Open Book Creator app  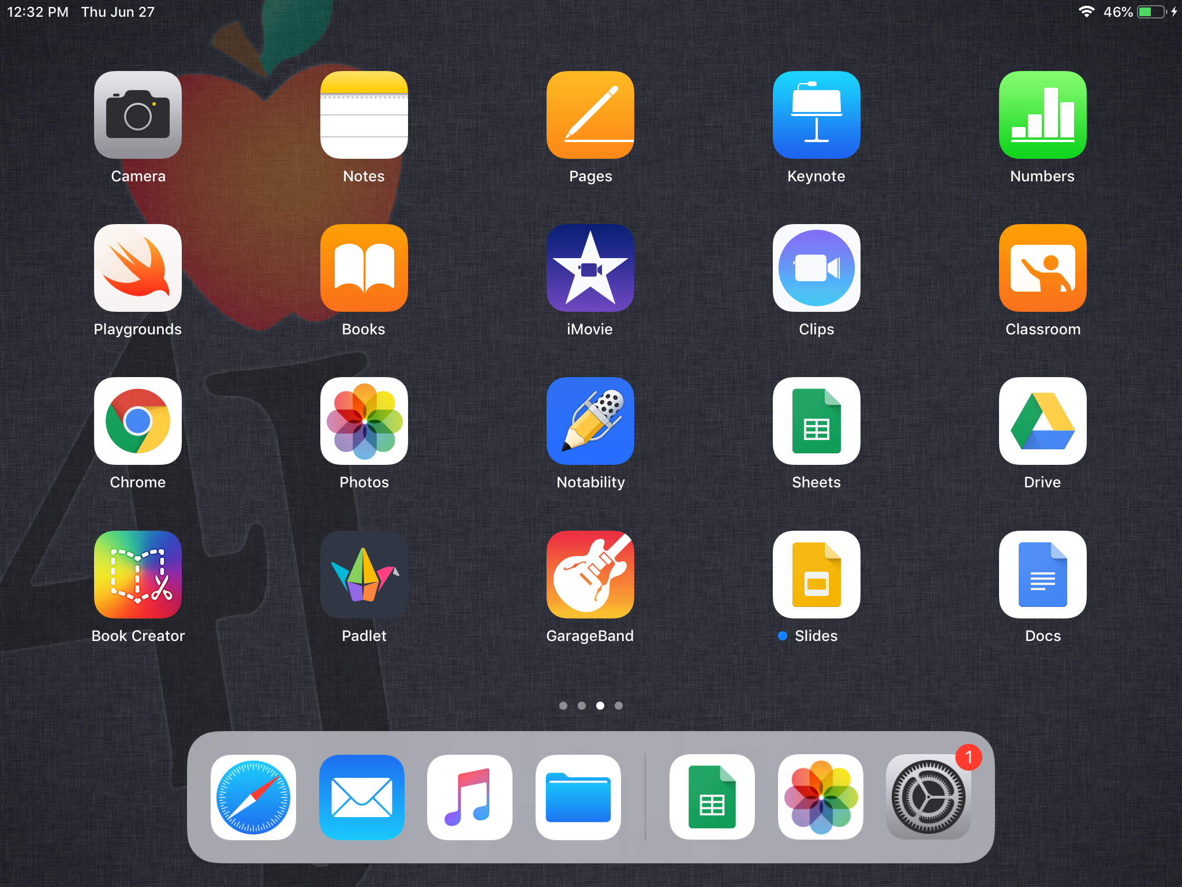138,575
